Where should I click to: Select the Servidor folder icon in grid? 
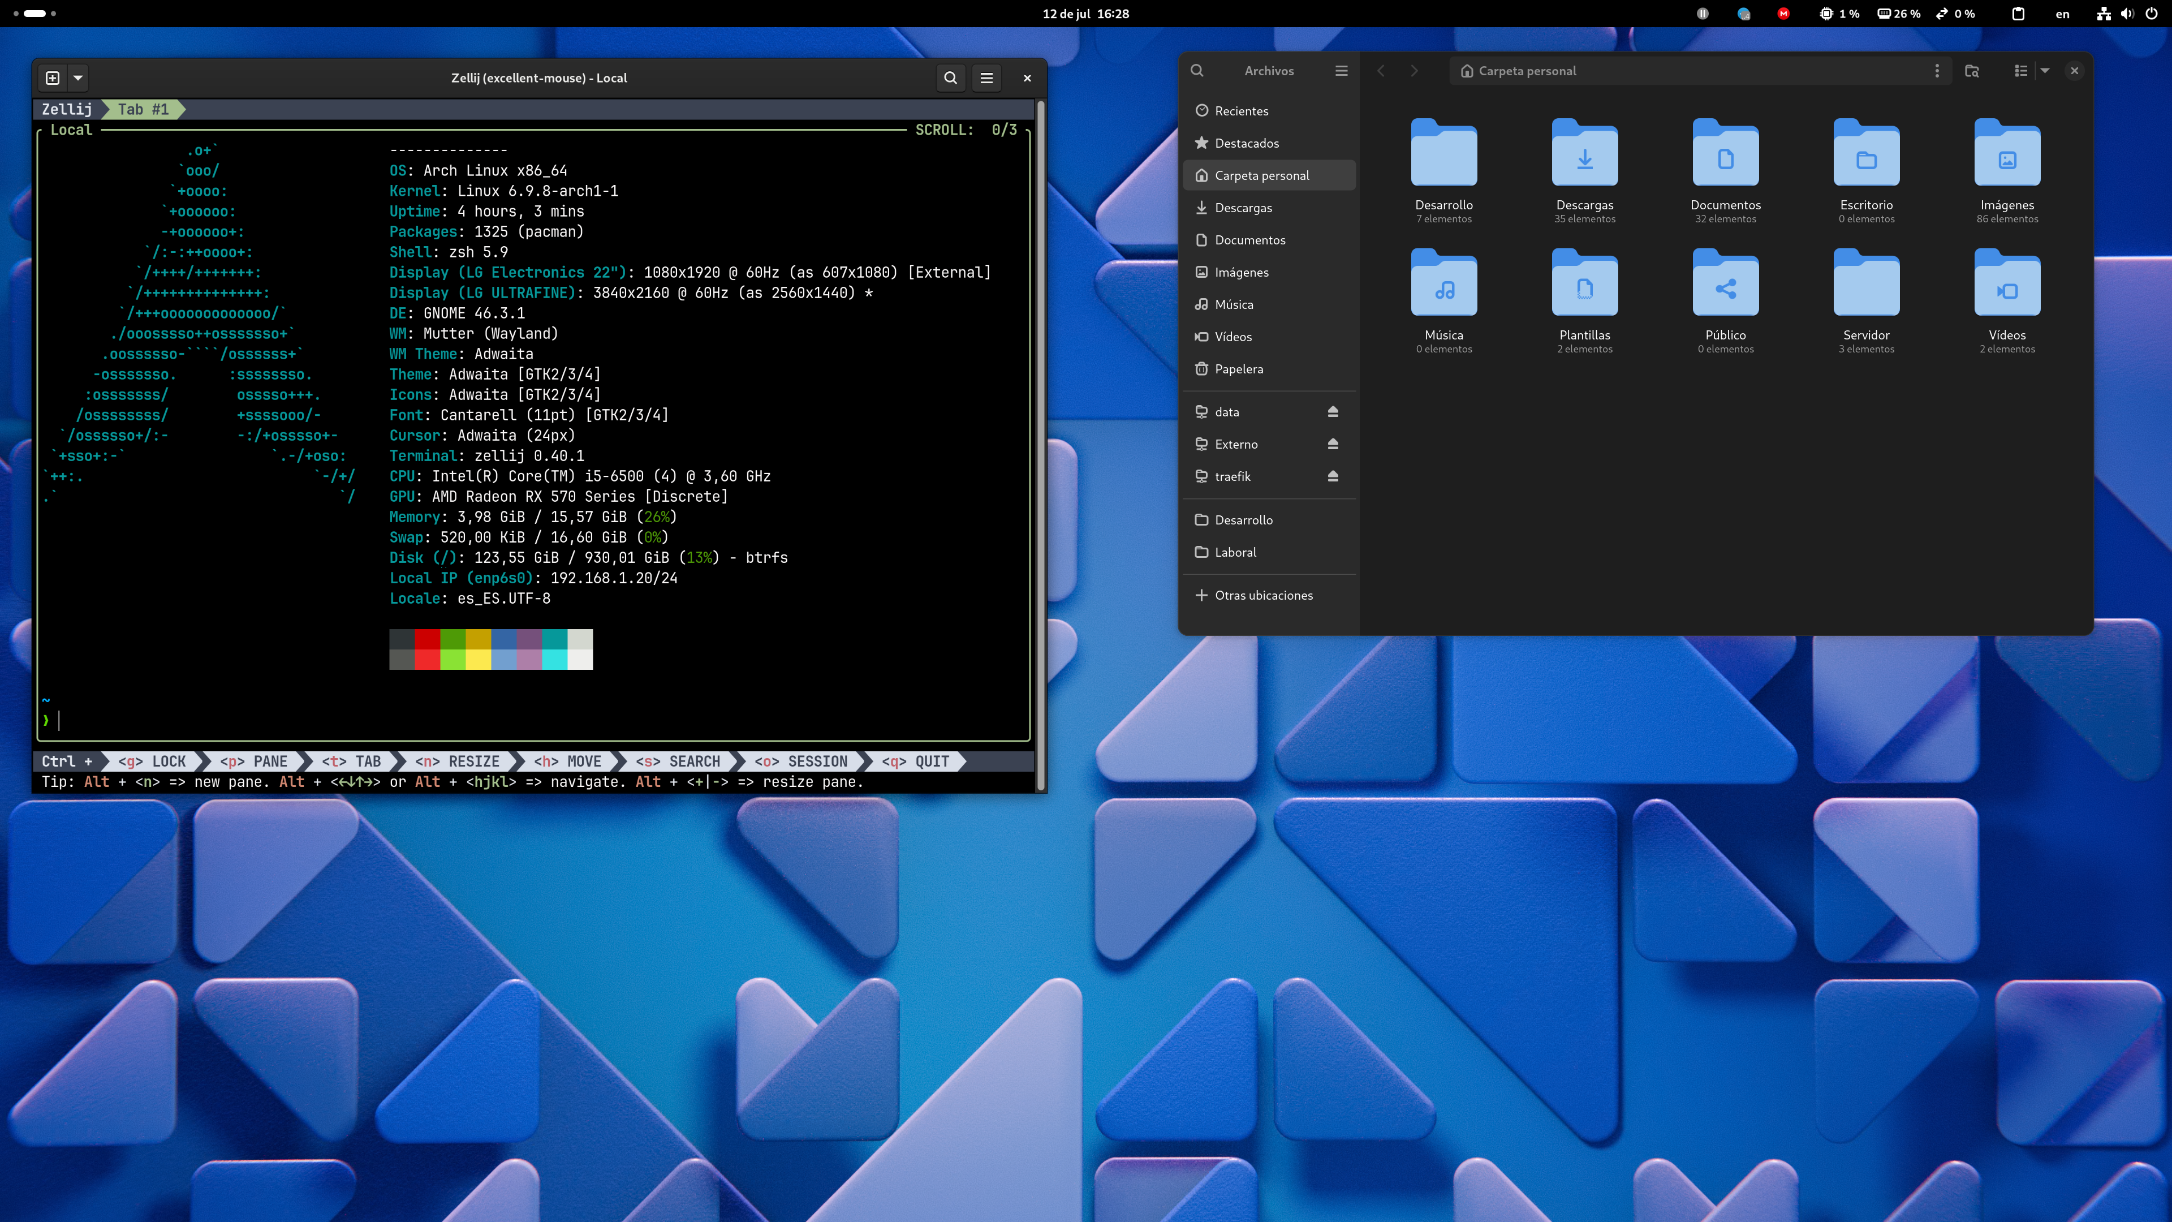1866,282
